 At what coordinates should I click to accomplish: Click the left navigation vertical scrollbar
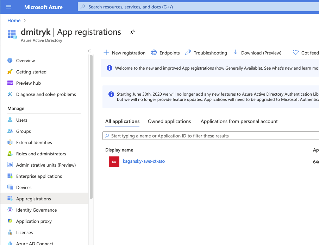91,127
